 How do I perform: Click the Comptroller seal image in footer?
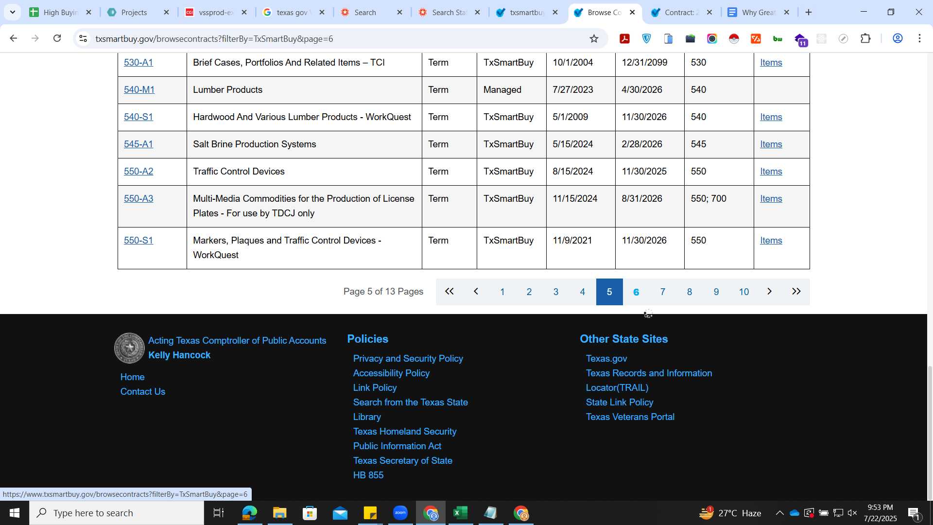point(129,348)
